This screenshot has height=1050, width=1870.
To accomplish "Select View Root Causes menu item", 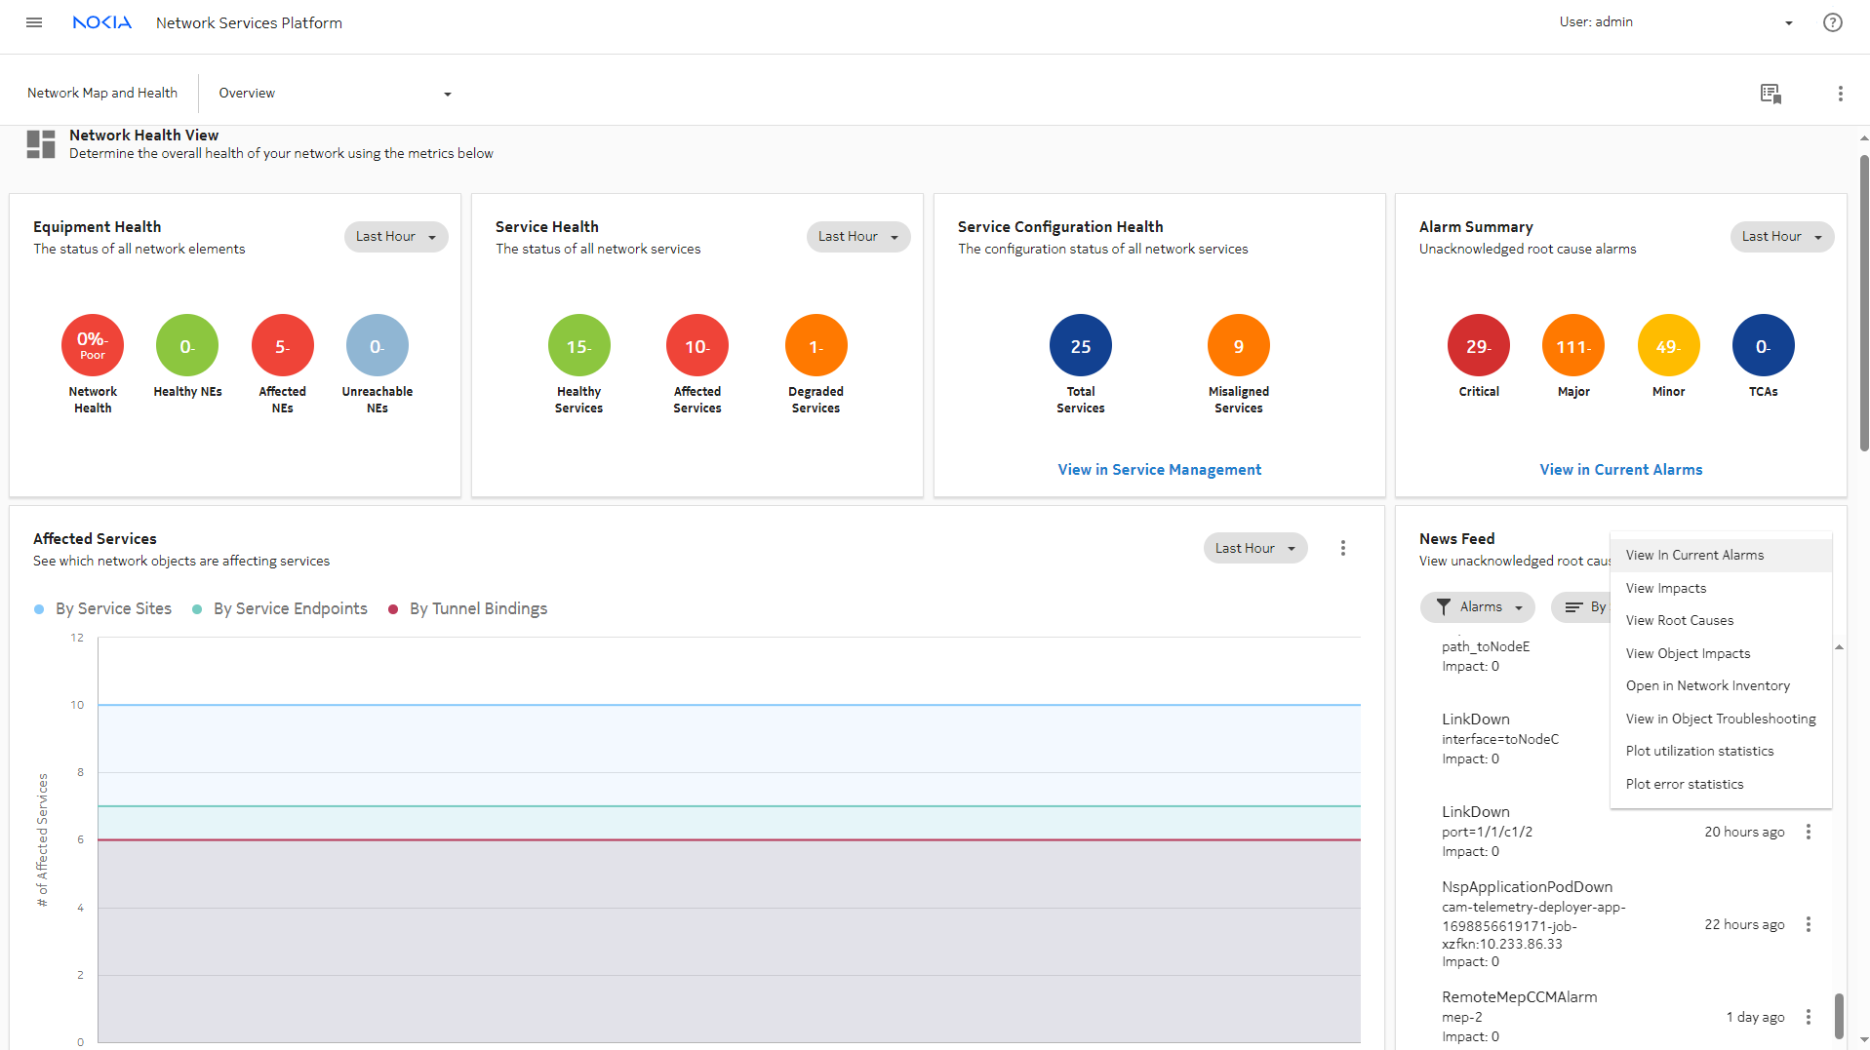I will (1721, 621).
